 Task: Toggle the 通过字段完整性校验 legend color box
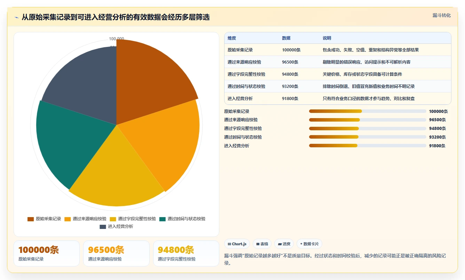pos(113,219)
